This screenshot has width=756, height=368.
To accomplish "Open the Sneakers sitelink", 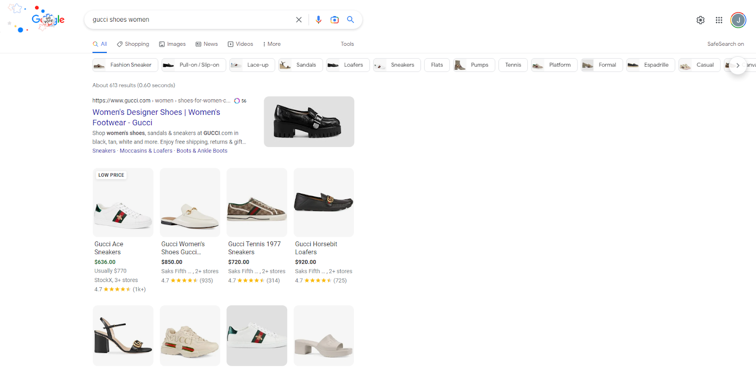I will 104,151.
